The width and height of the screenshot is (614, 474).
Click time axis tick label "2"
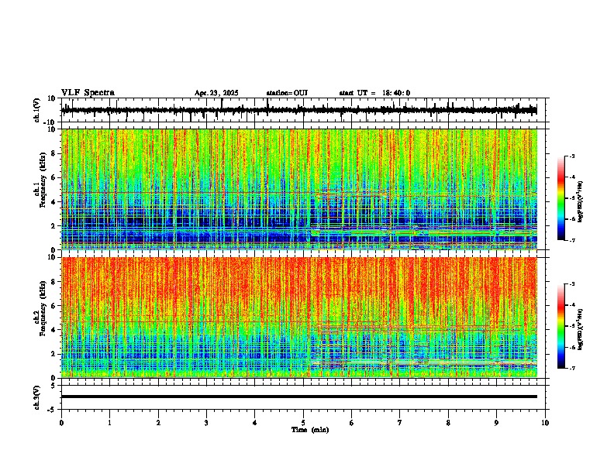coord(158,423)
